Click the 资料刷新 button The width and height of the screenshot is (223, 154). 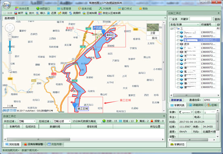pyautogui.click(x=177, y=100)
